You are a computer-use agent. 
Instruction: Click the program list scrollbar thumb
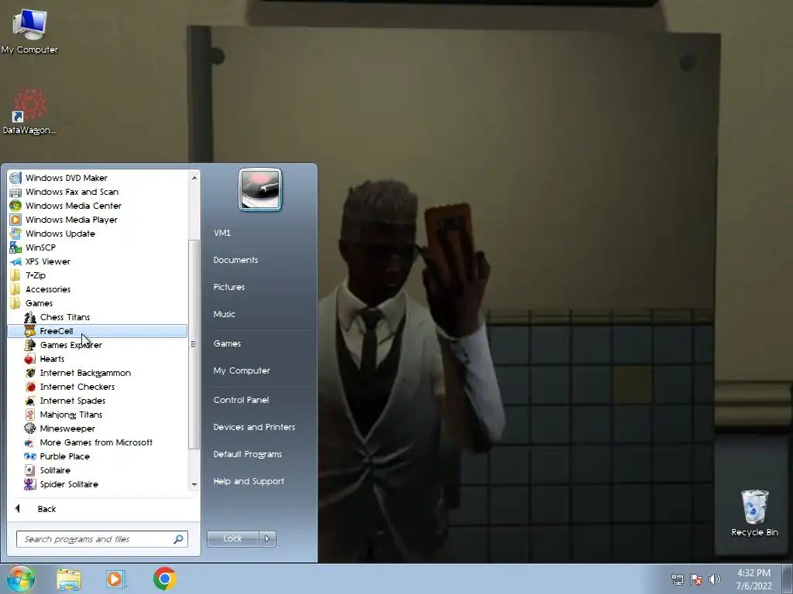[x=194, y=344]
